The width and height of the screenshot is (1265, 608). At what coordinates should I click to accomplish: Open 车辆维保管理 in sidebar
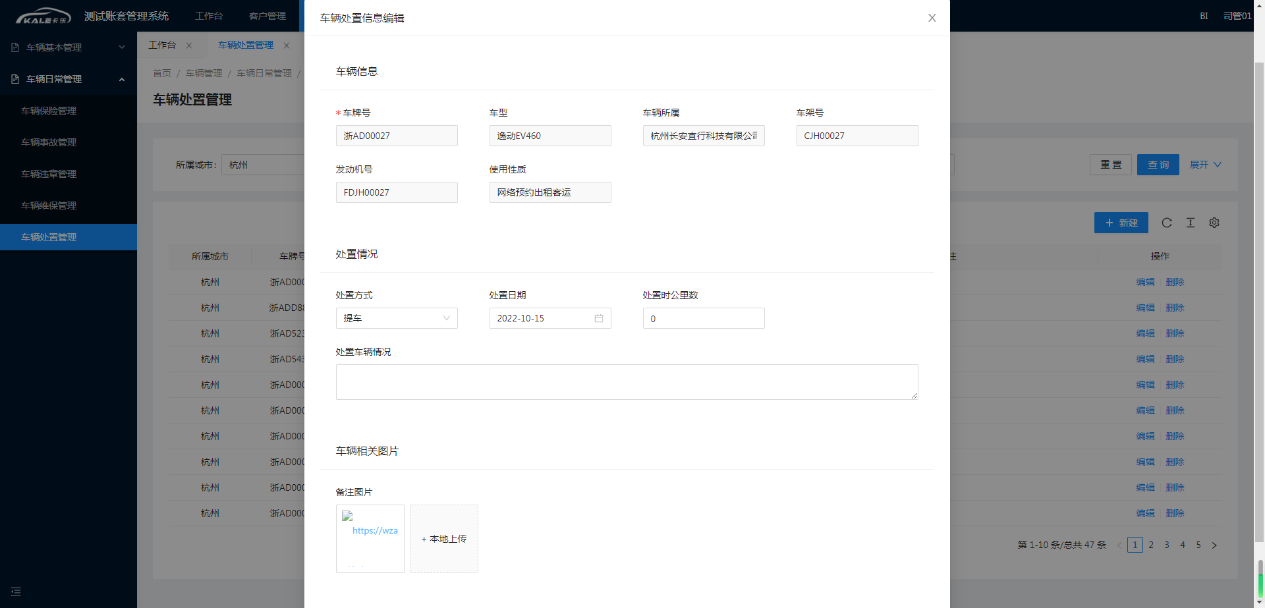[x=49, y=206]
